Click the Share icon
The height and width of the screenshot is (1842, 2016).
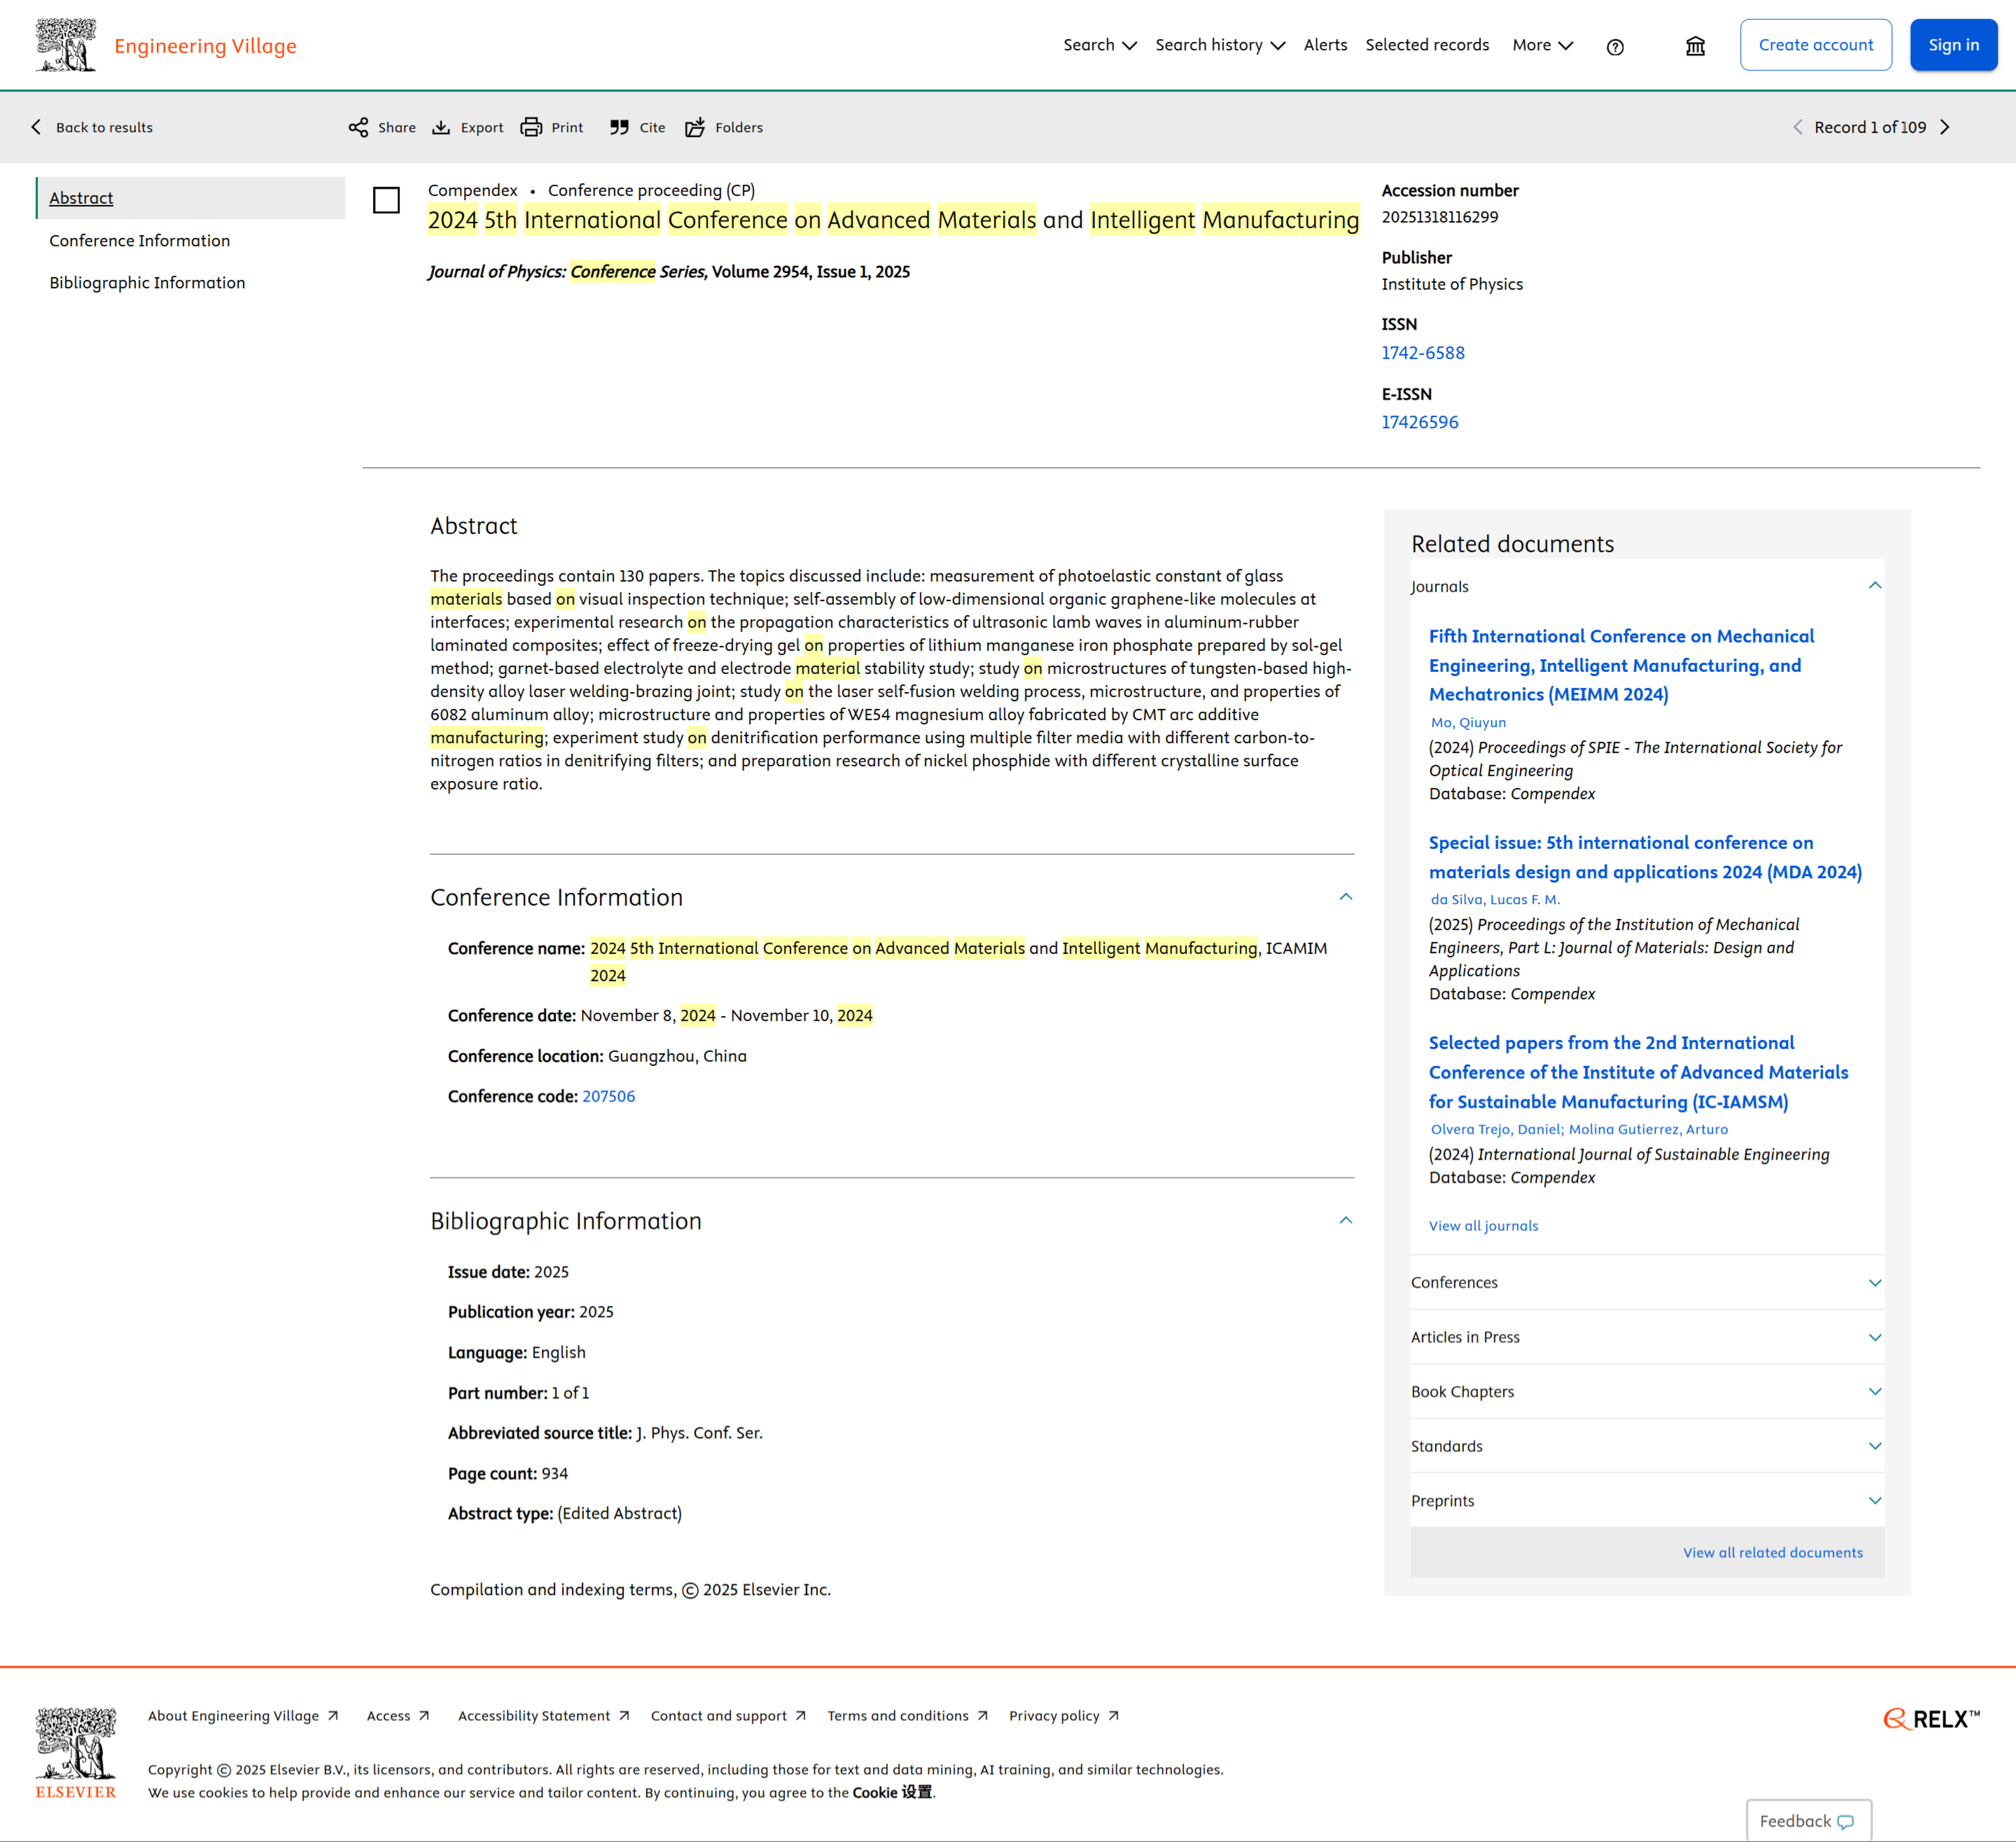coord(358,127)
